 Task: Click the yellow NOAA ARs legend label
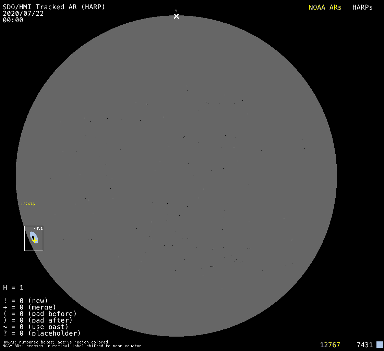(325, 7)
